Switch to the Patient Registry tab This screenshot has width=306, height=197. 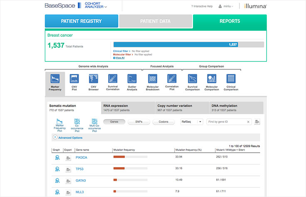[81, 21]
